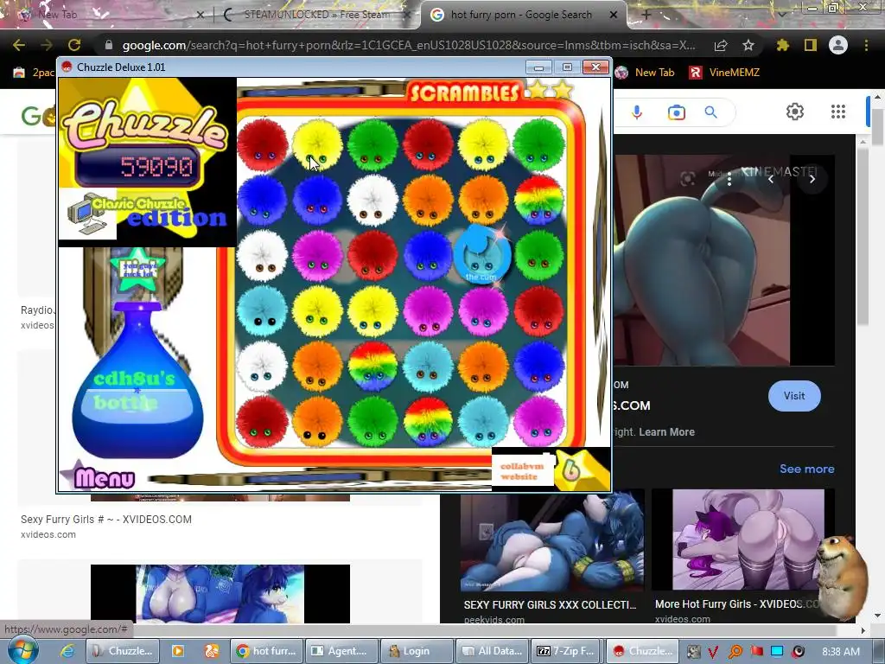This screenshot has height=664, width=885.
Task: Switch to 7-Zip taskbar window
Action: coord(565,651)
